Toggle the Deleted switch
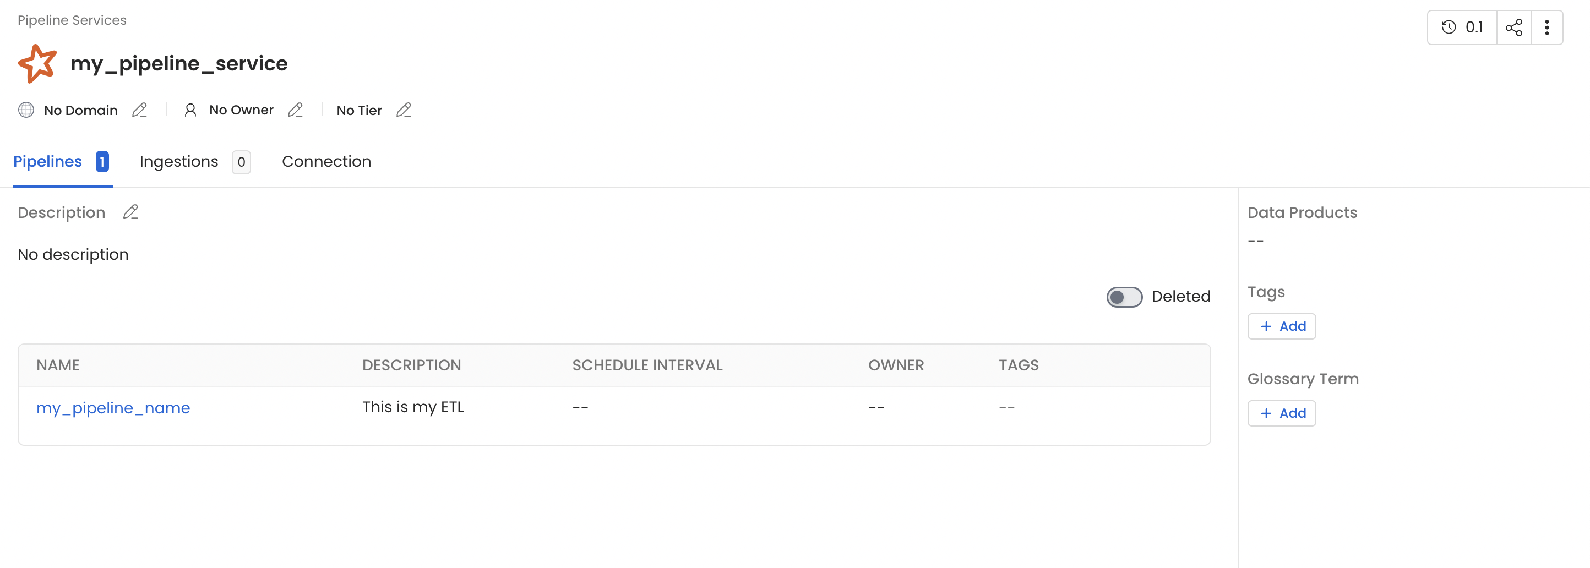Screen dimensions: 1590x568 pos(1124,297)
